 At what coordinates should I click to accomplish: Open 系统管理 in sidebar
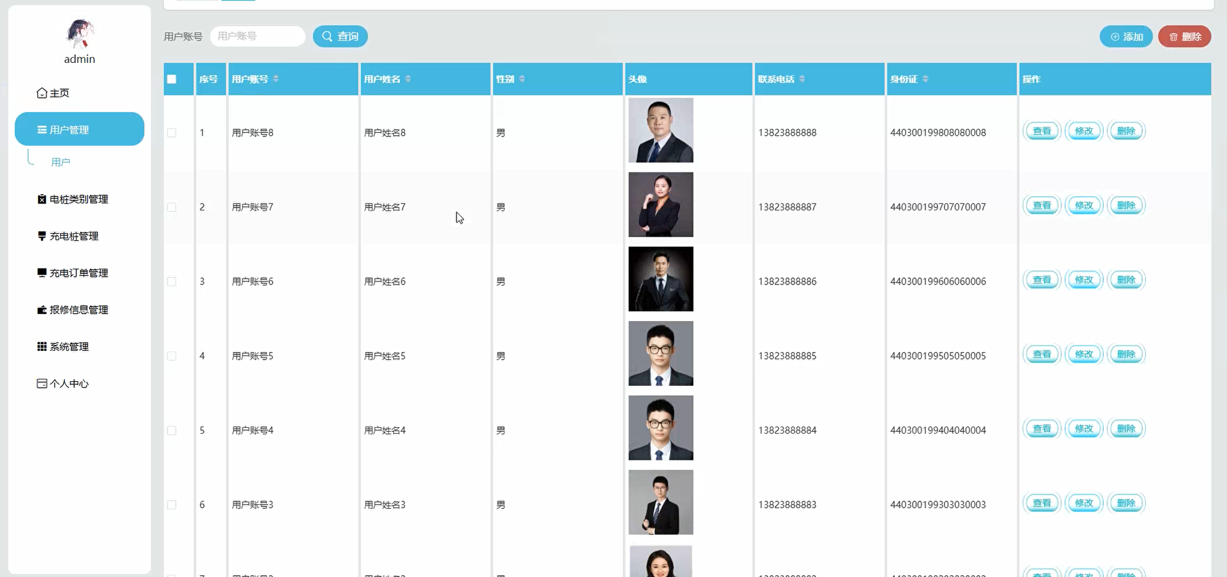[x=63, y=347]
